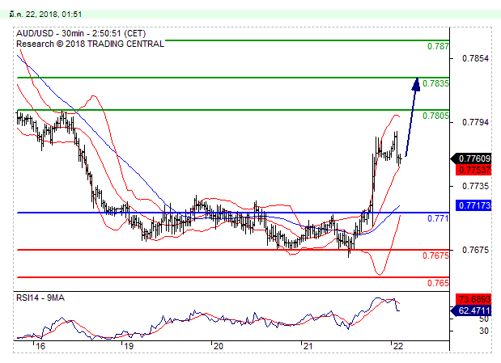Click the red support label 0.765
This screenshot has width=501, height=363.
pyautogui.click(x=438, y=283)
